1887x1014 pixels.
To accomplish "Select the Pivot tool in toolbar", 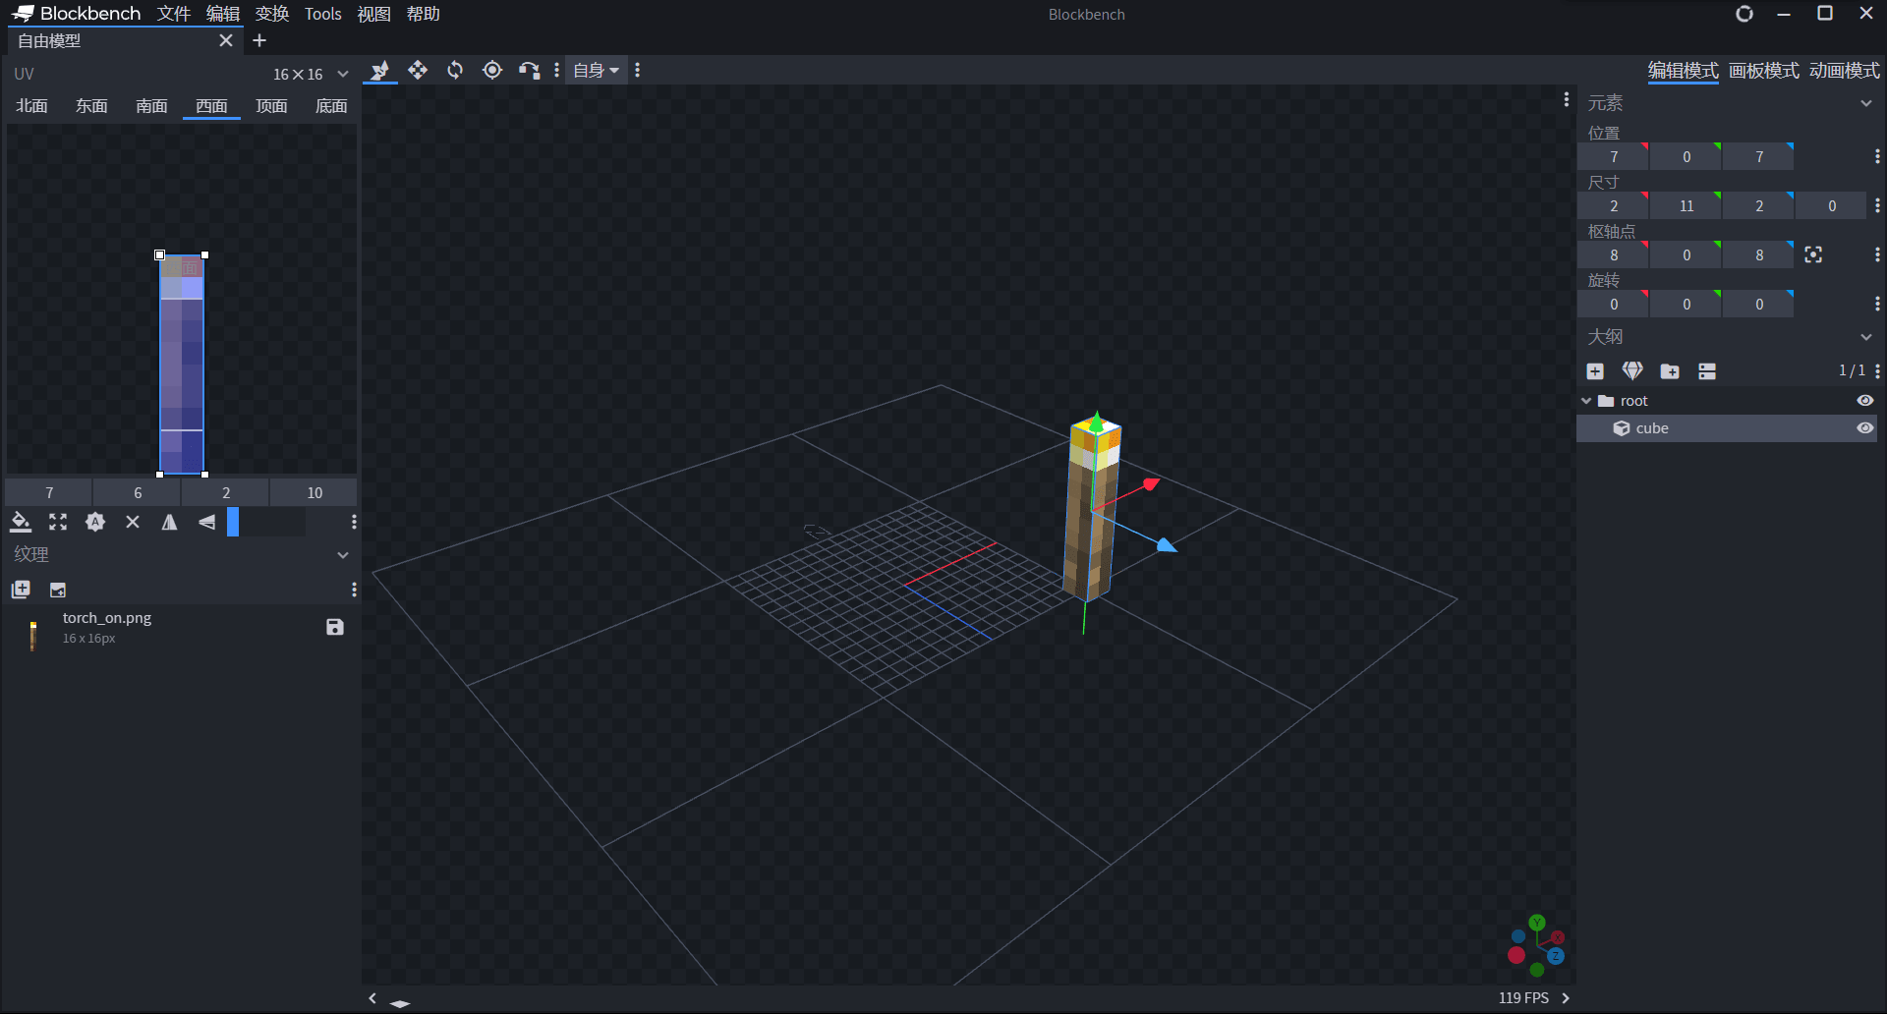I will (492, 71).
